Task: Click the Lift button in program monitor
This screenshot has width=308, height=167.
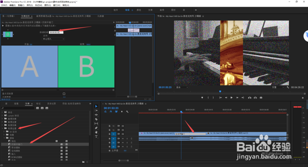Action: pos(249,98)
